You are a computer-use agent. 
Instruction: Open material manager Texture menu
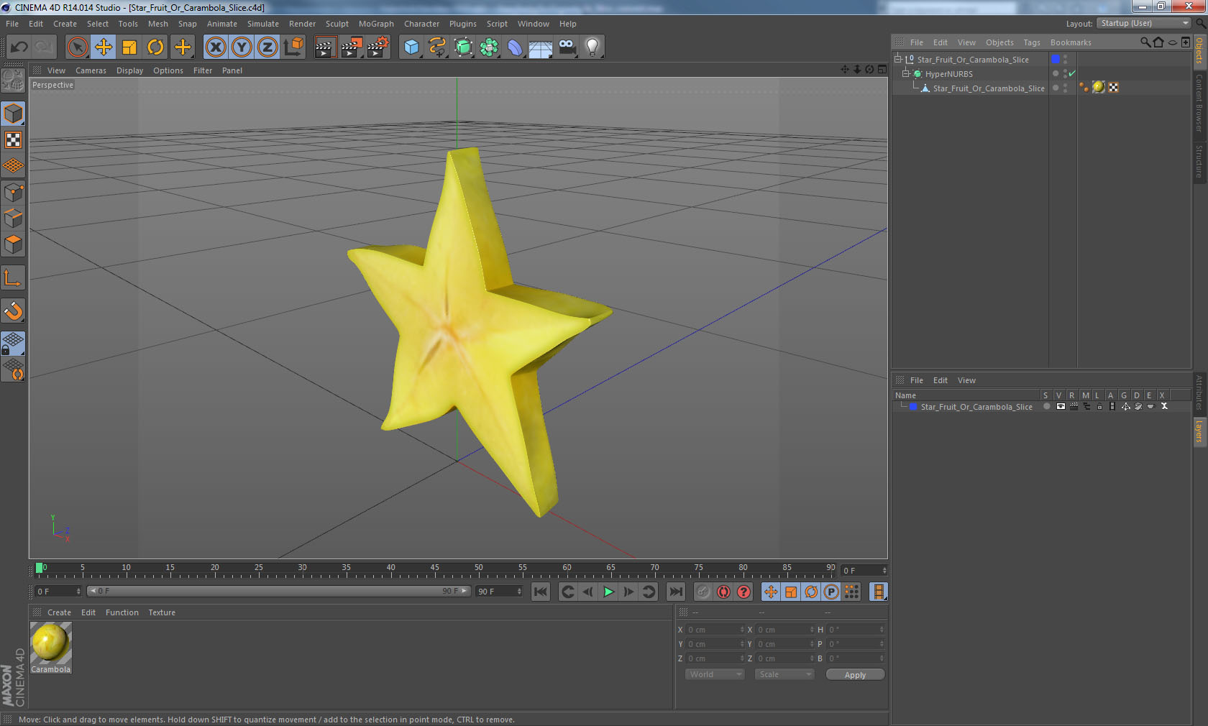[162, 612]
